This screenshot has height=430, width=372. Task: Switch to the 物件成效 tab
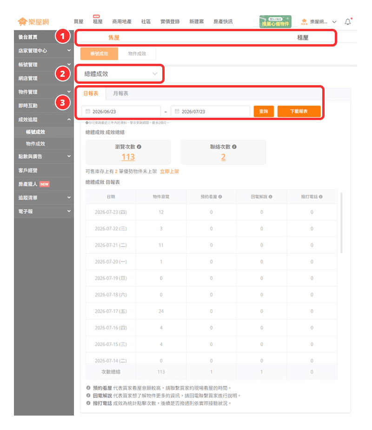click(x=137, y=54)
